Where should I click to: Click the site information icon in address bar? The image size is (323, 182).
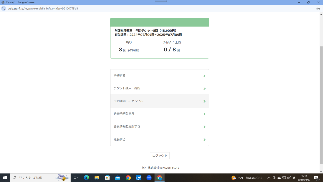(x=3, y=9)
